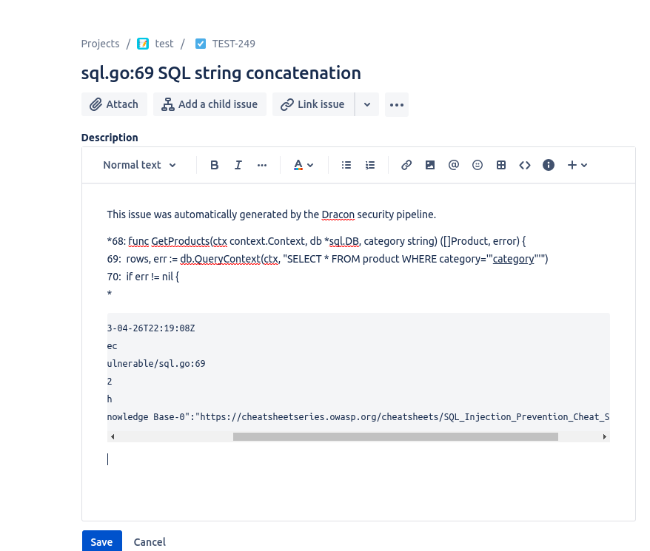Mention a user with @ icon
The image size is (650, 551).
(454, 165)
